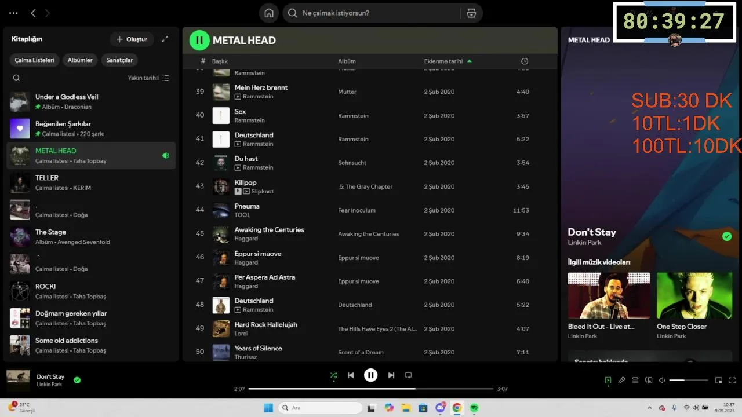Viewport: 742px width, 417px height.
Task: Open TOOL artist link under Pneuma
Action: (x=242, y=215)
